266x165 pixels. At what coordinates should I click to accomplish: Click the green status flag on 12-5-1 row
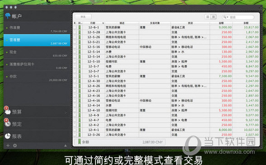(80, 76)
